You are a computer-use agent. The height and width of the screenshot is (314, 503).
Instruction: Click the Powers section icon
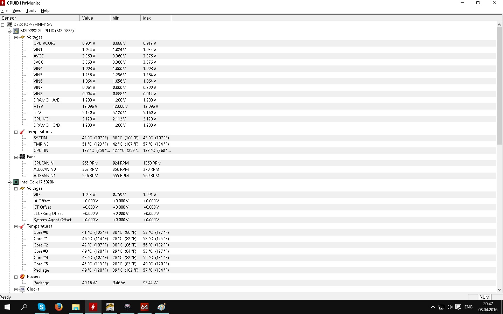22,277
